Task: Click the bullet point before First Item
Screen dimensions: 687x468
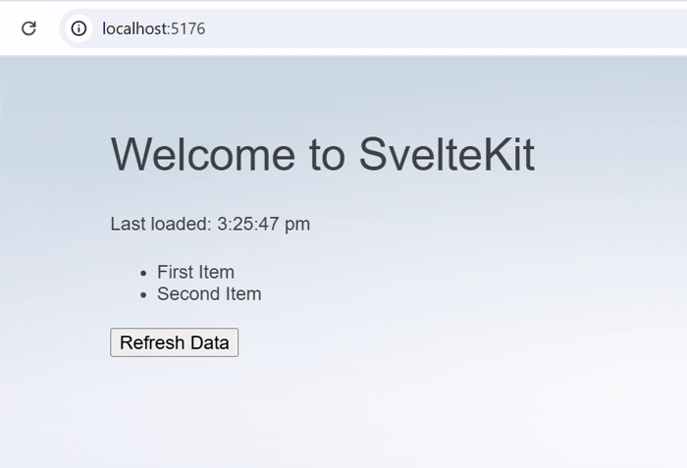Action: coord(143,273)
